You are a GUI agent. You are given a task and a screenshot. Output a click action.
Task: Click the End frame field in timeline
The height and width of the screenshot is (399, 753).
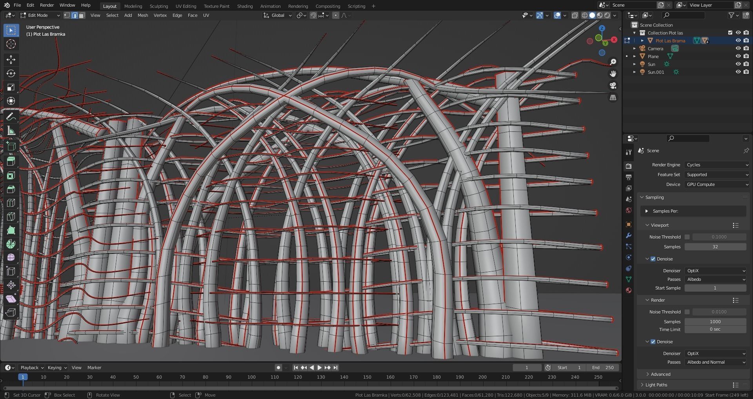(603, 368)
